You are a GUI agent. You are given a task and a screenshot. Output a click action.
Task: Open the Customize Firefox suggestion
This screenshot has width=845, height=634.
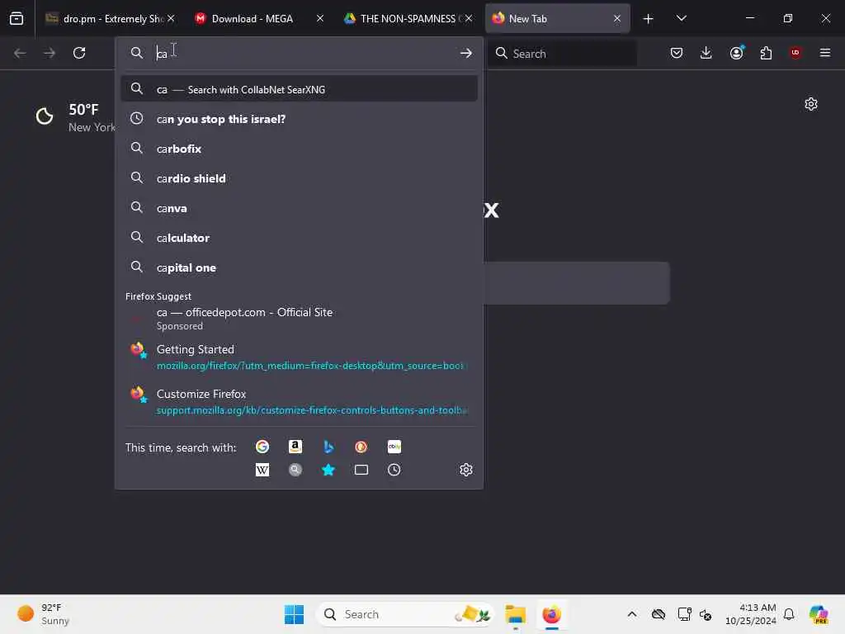pyautogui.click(x=299, y=402)
